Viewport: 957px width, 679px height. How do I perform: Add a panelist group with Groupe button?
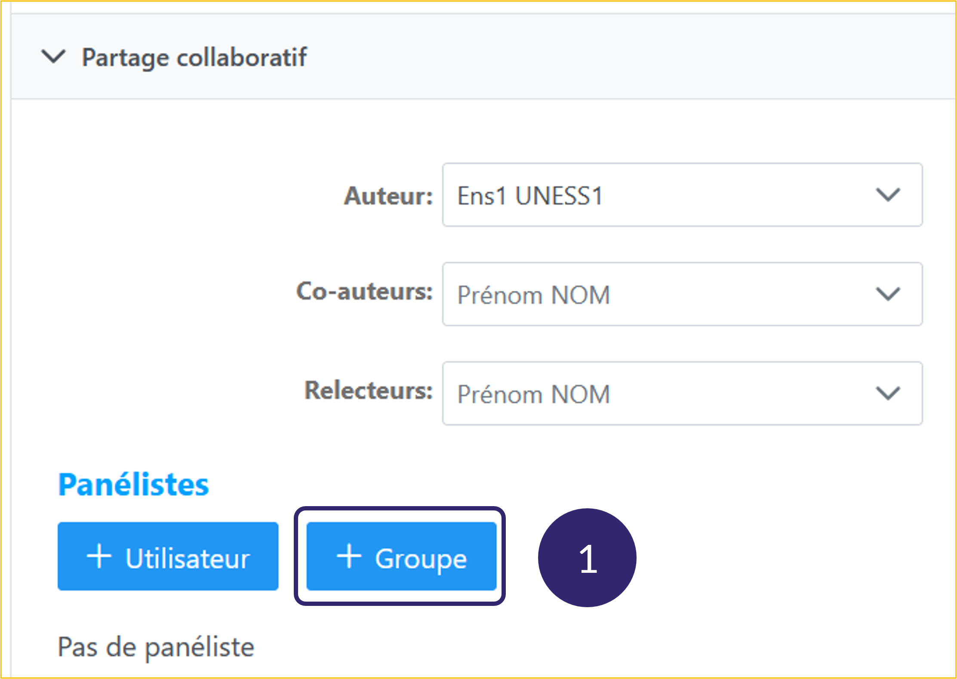pos(401,556)
